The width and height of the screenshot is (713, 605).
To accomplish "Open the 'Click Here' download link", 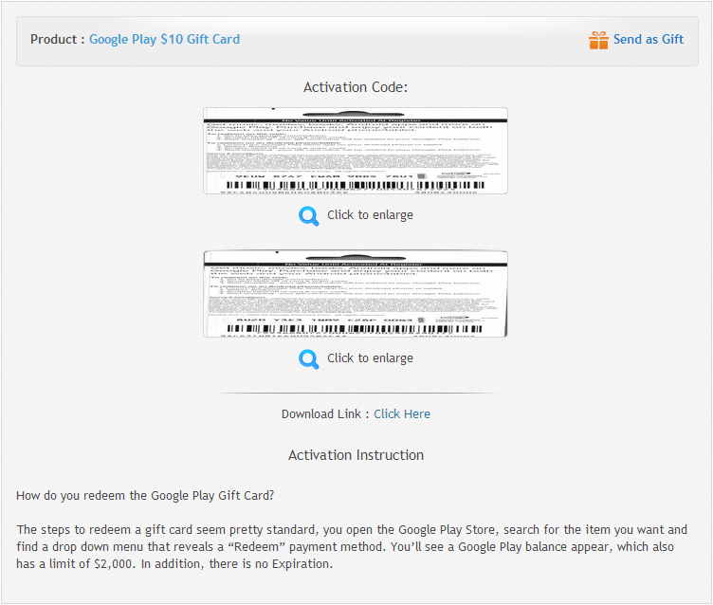I will 402,414.
